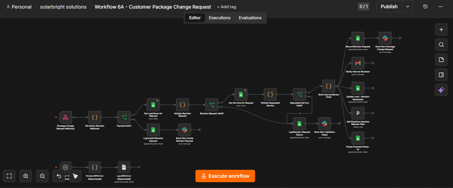
Task: Open the Requested Service Valid? IF node
Action: pyautogui.click(x=299, y=94)
